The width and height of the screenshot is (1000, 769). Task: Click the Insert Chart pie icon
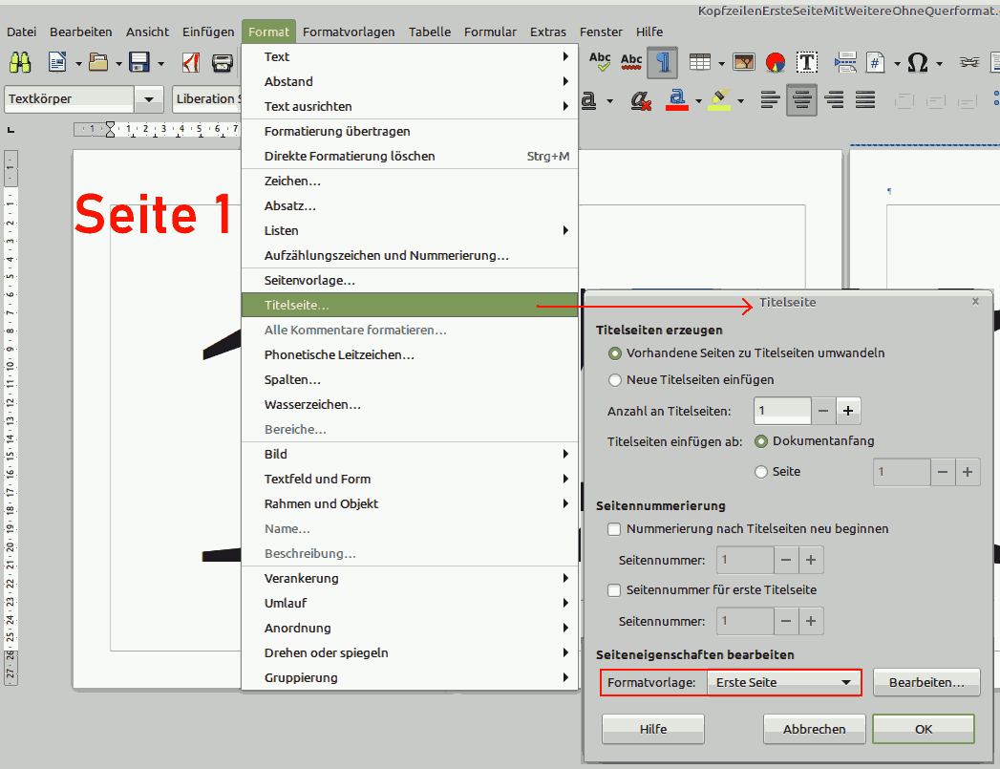click(775, 63)
